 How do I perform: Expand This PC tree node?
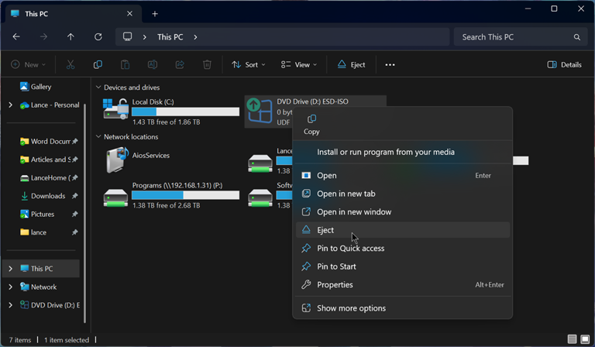tap(11, 269)
